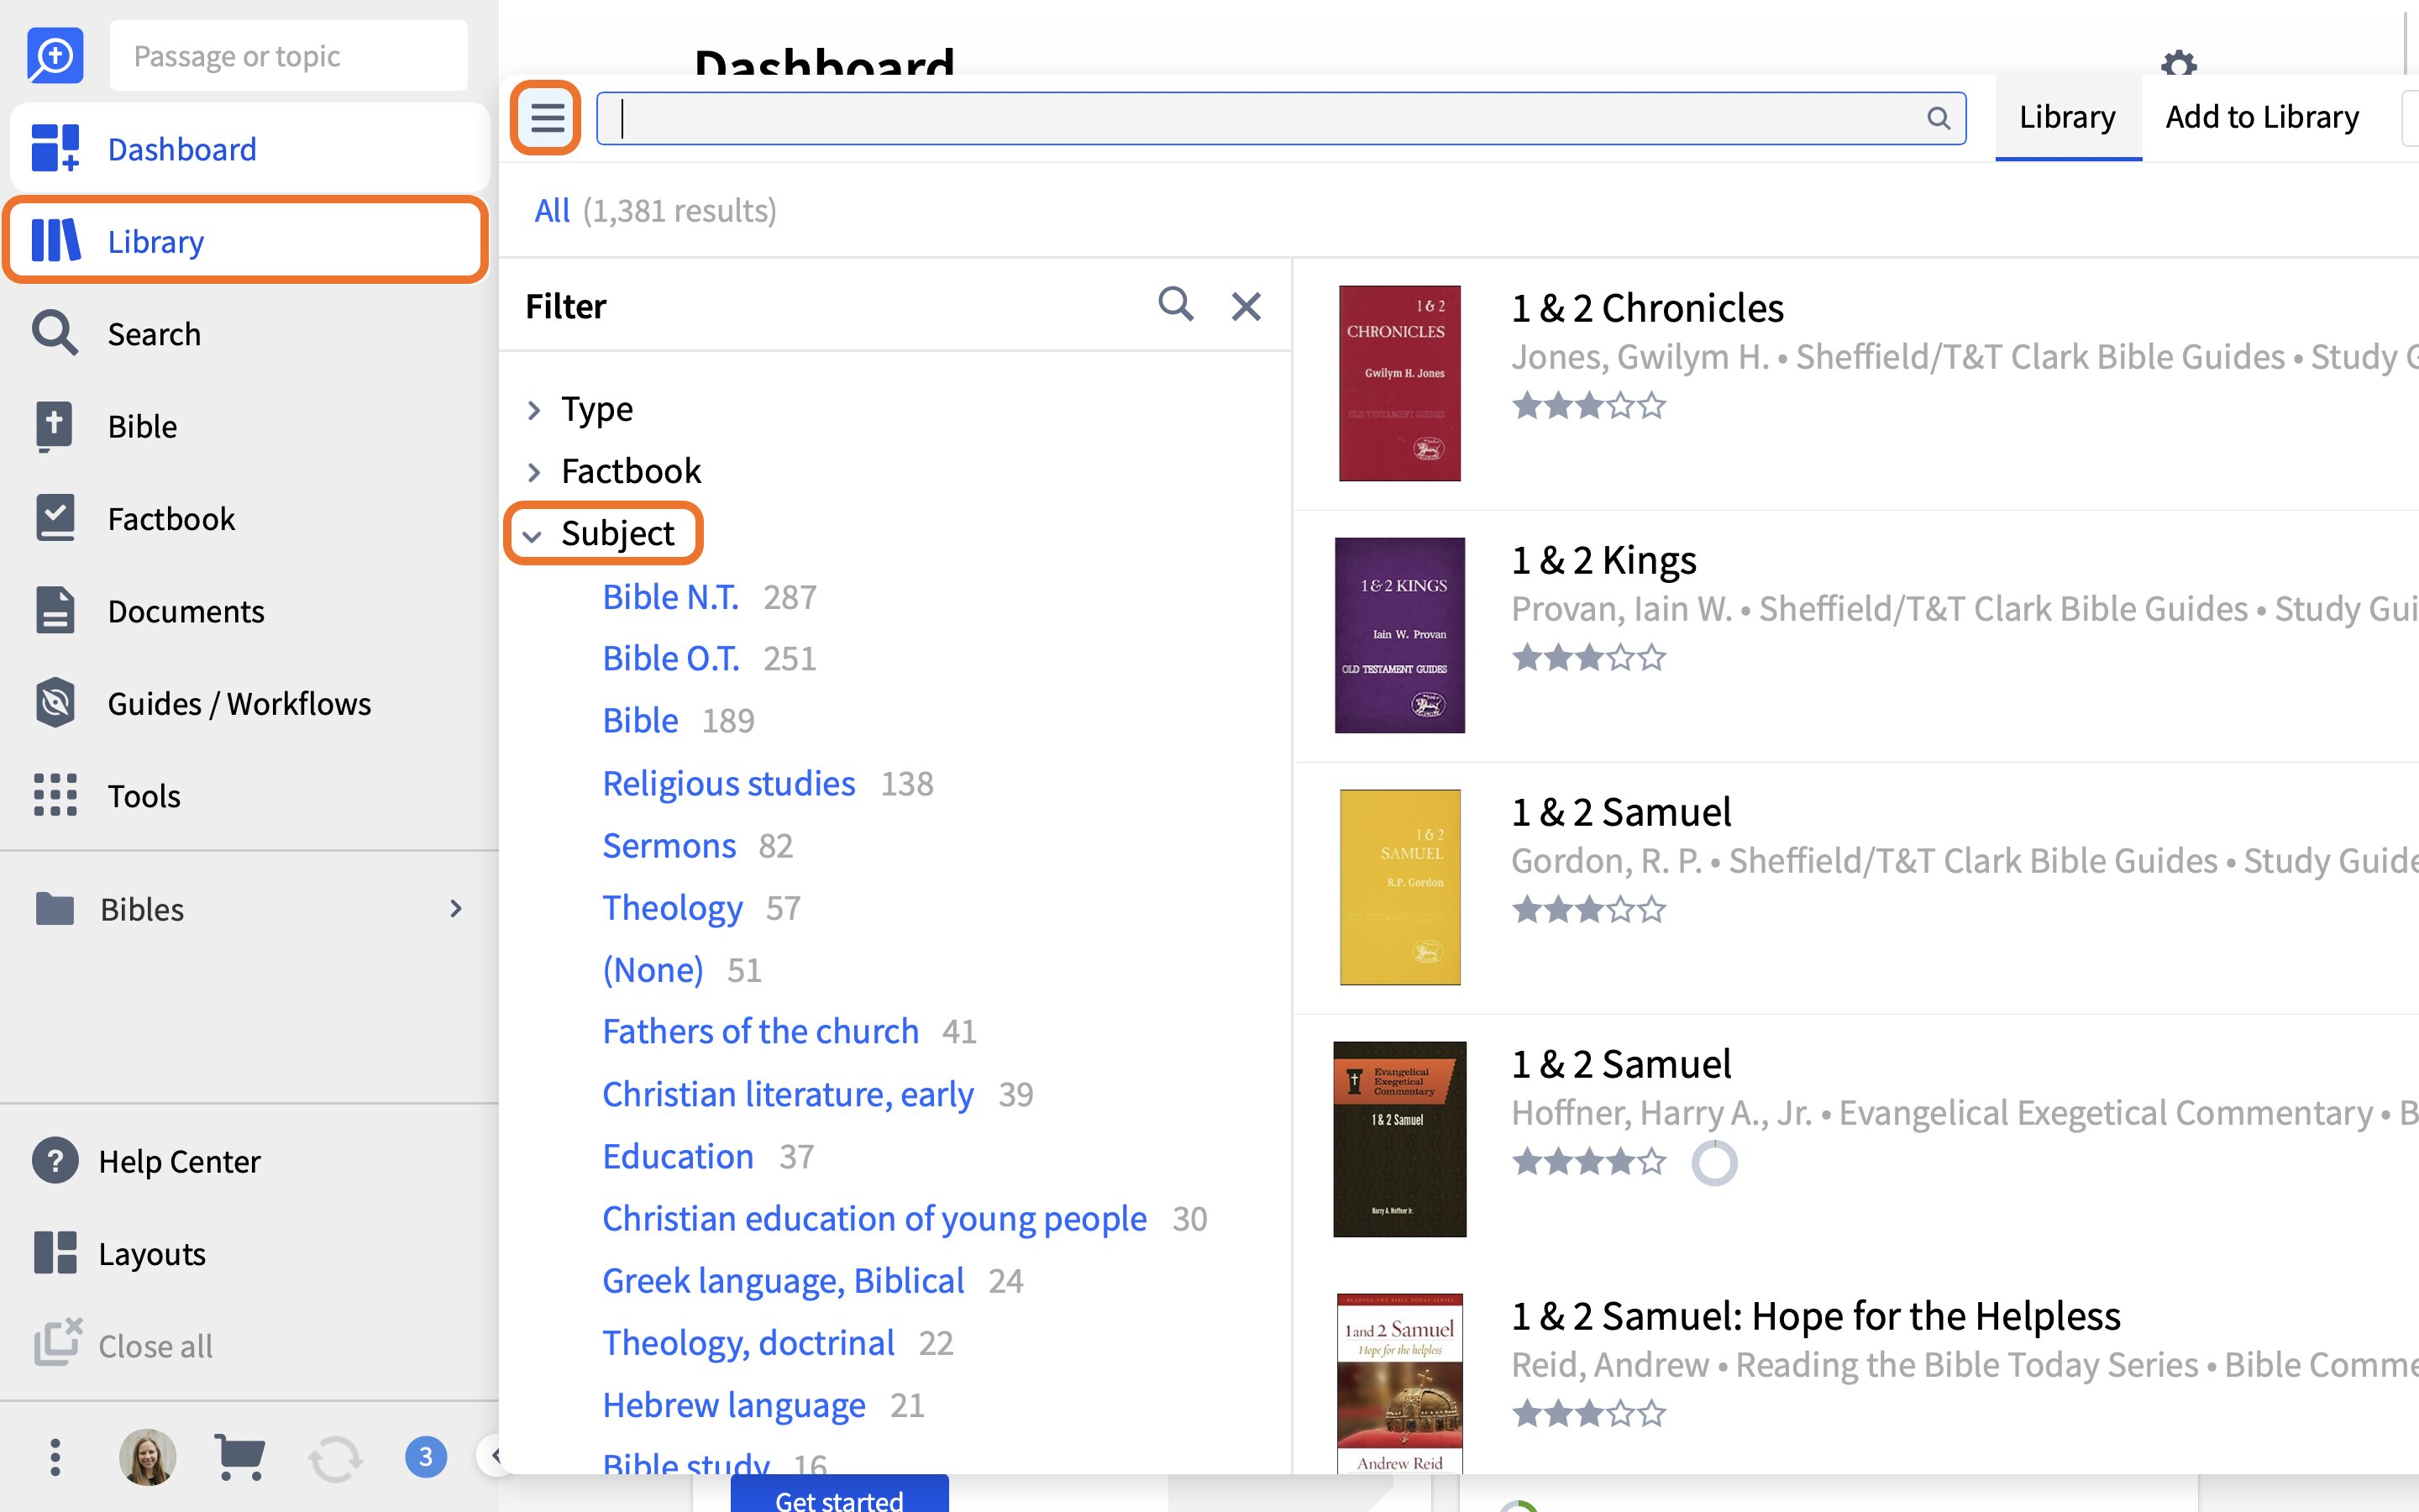Switch to the Library tab
This screenshot has width=2419, height=1512.
[x=2067, y=117]
